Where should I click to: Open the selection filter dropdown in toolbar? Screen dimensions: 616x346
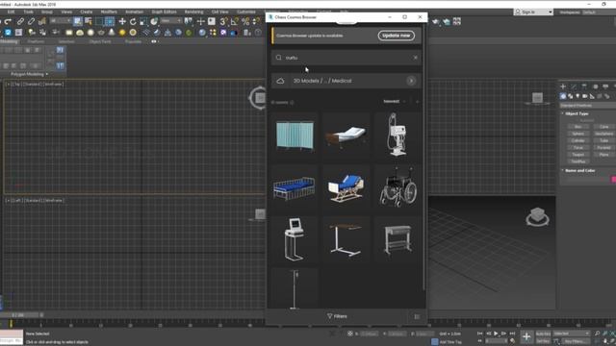tap(61, 21)
